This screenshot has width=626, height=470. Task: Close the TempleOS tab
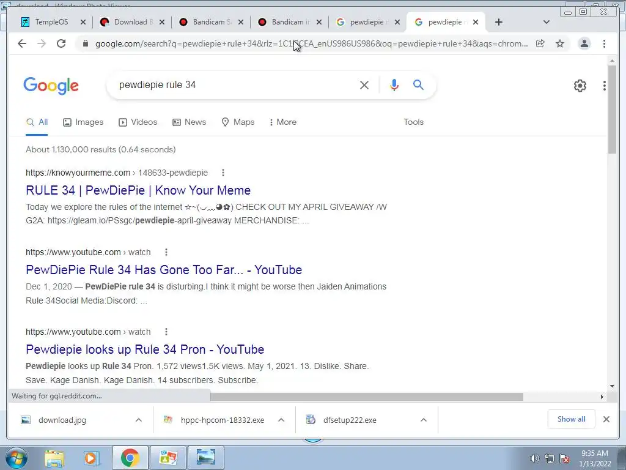(83, 22)
